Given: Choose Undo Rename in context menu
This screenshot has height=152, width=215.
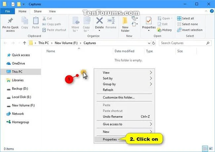Looking at the screenshot, I should pos(124,116).
